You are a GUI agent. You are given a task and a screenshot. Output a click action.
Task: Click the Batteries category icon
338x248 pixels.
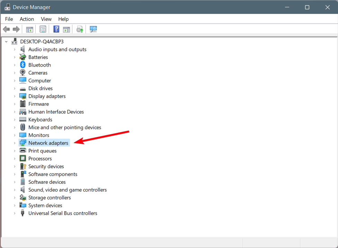click(23, 57)
